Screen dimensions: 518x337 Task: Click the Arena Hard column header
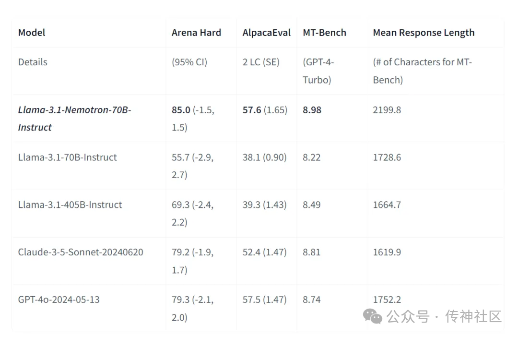(x=196, y=33)
